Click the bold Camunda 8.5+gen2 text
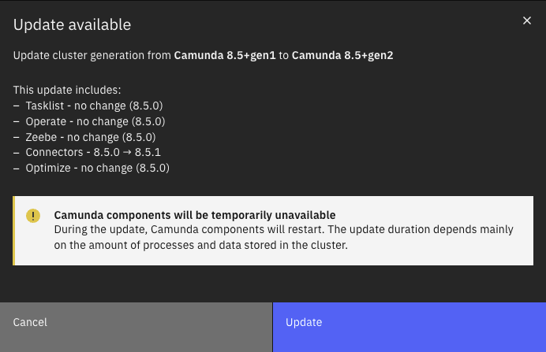 click(x=342, y=57)
